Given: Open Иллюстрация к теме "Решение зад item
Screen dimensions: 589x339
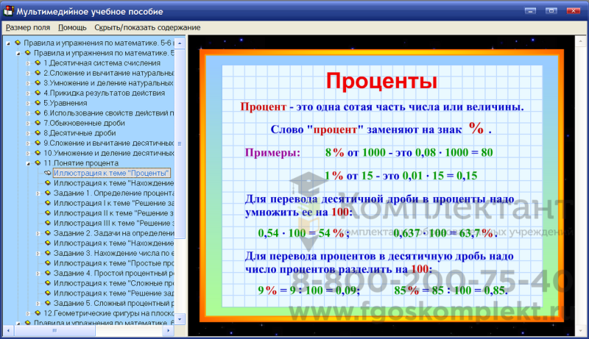Looking at the screenshot, I should (x=114, y=293).
